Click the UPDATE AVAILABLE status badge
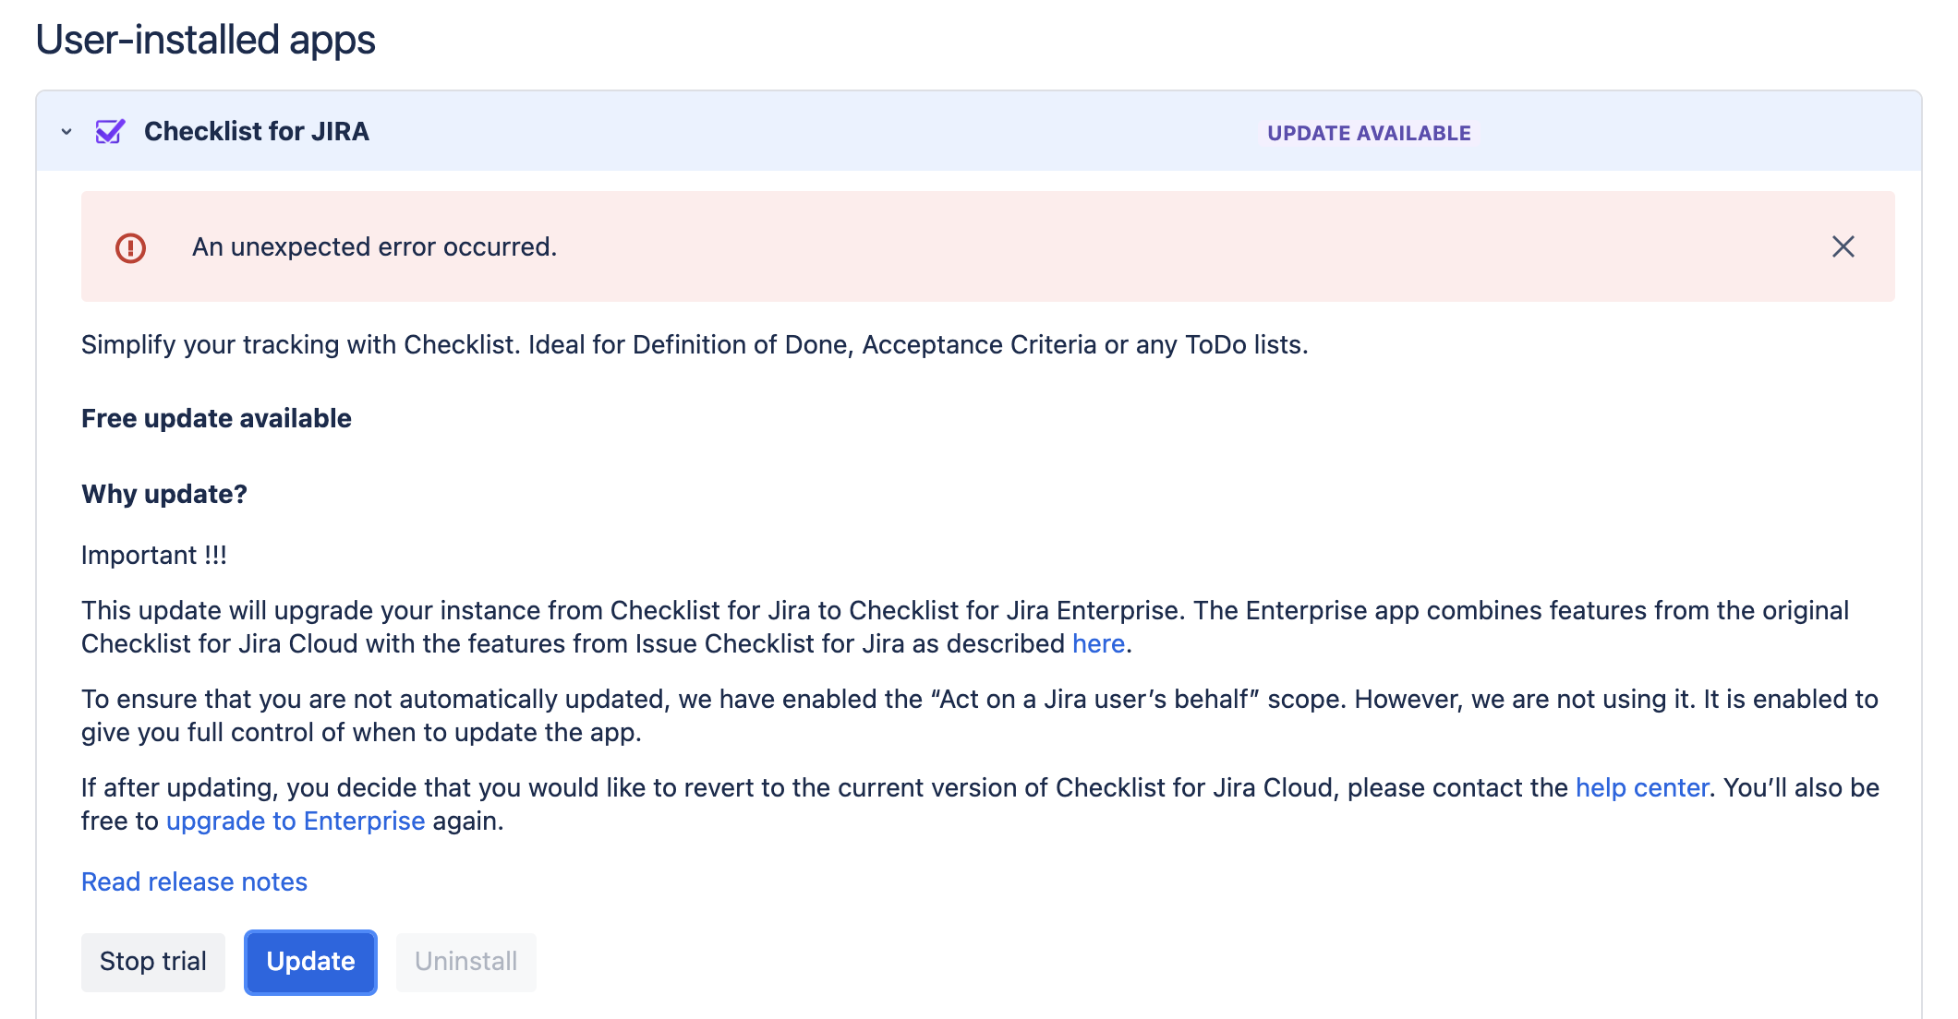 click(1369, 133)
